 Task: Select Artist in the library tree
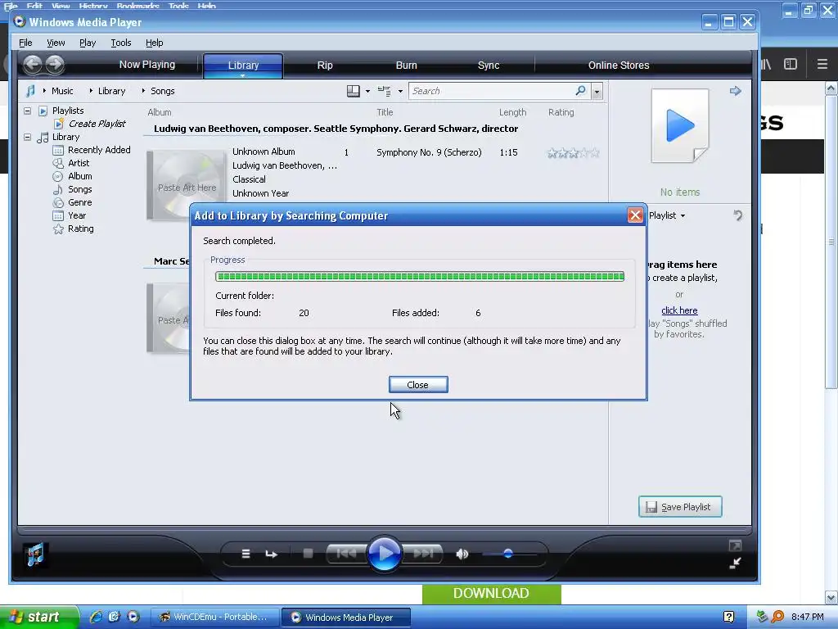(79, 163)
